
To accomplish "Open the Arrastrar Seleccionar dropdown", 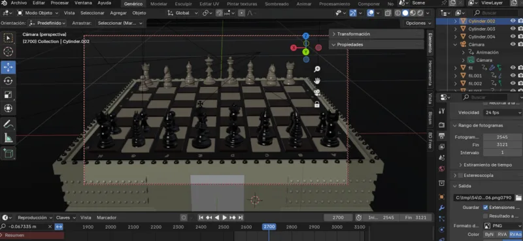I will click(x=120, y=24).
